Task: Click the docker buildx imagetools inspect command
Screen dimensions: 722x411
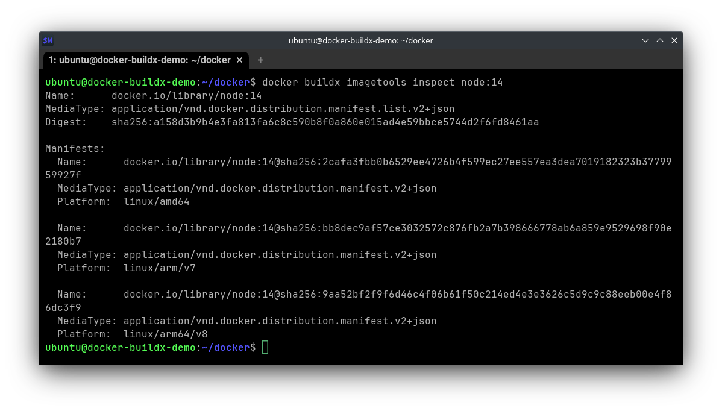Action: coord(382,82)
